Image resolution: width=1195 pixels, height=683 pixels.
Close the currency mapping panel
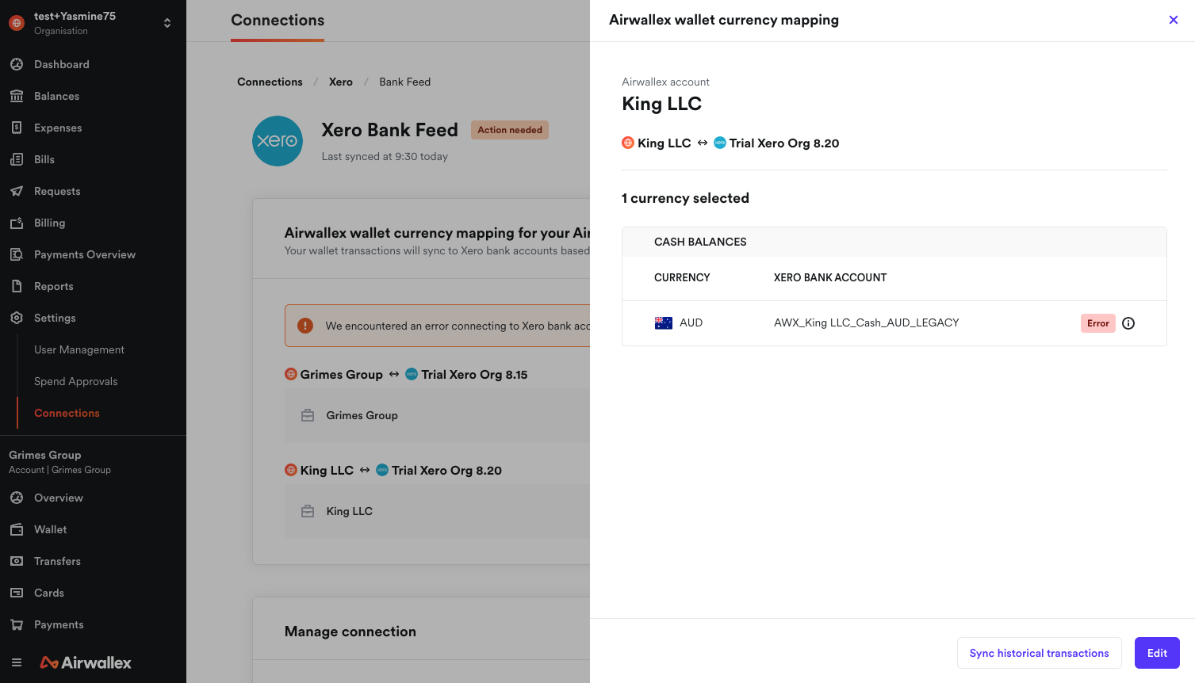pos(1174,20)
